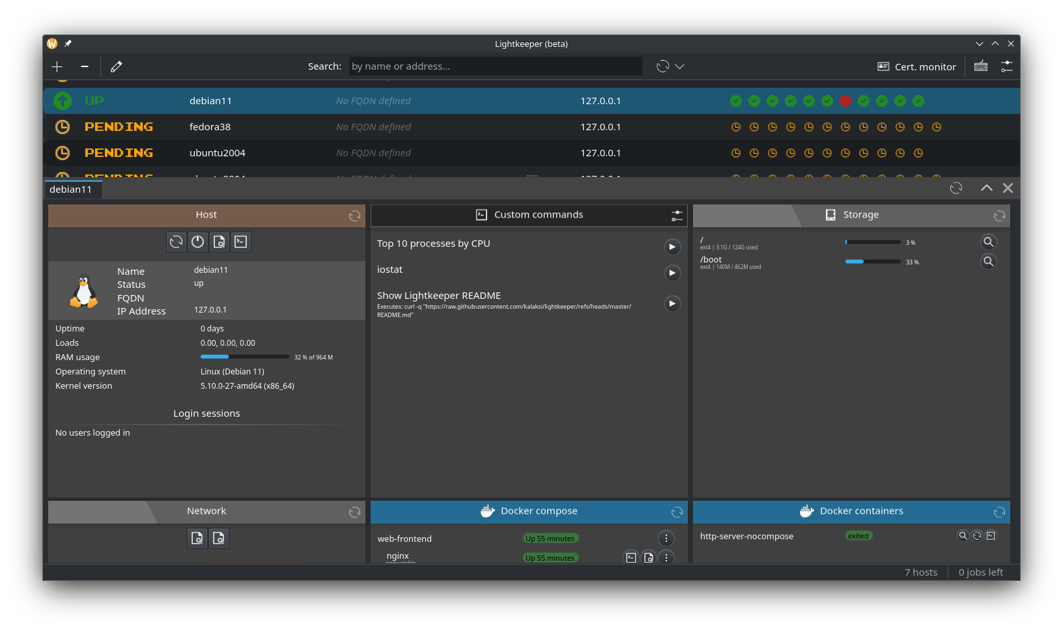Click web-frontend Up 55 minutes badge
1063x631 pixels.
550,539
